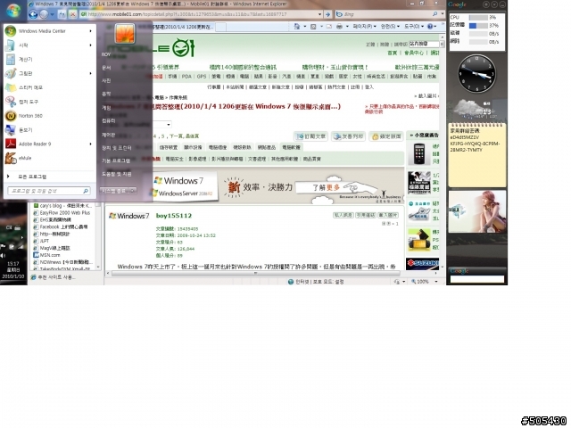Open the address bar history dropdown
571x428 pixels.
pos(319,14)
